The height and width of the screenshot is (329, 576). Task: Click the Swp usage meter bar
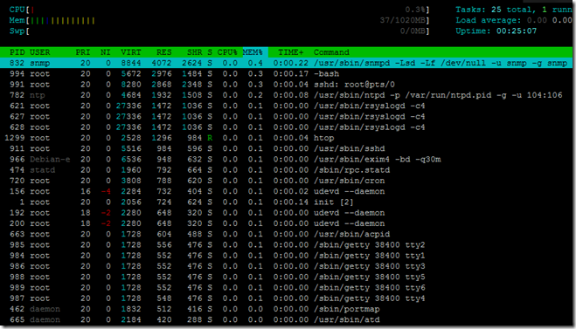219,31
